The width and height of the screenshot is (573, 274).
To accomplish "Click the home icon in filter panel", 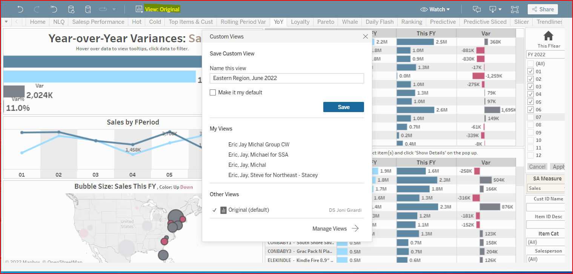I will point(548,36).
